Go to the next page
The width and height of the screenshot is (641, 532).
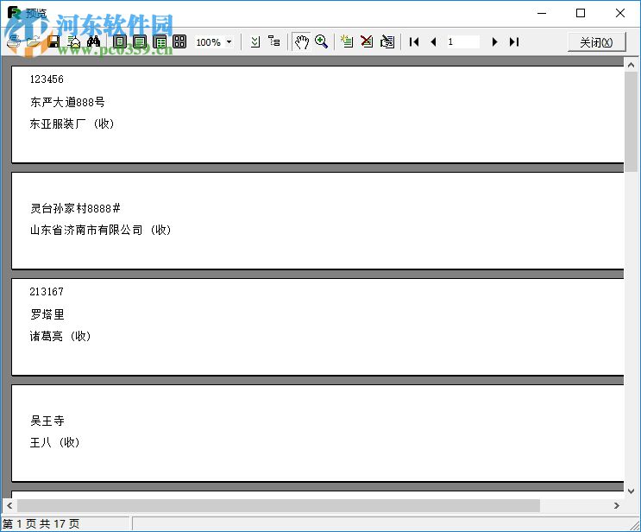494,41
